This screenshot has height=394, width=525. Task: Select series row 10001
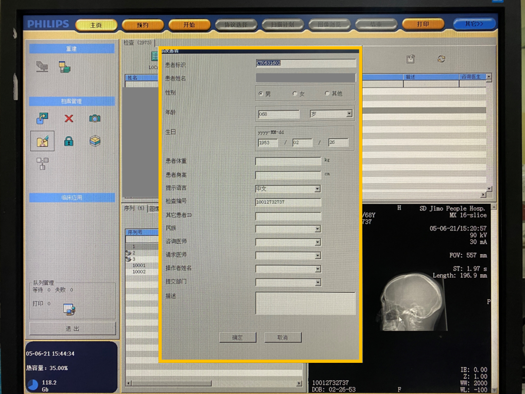tap(139, 266)
